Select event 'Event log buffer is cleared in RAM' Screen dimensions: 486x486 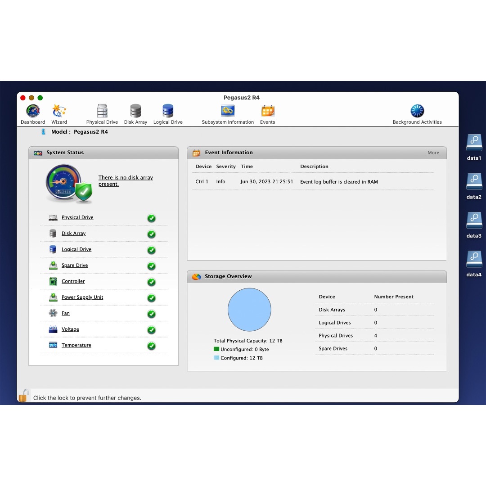313,182
